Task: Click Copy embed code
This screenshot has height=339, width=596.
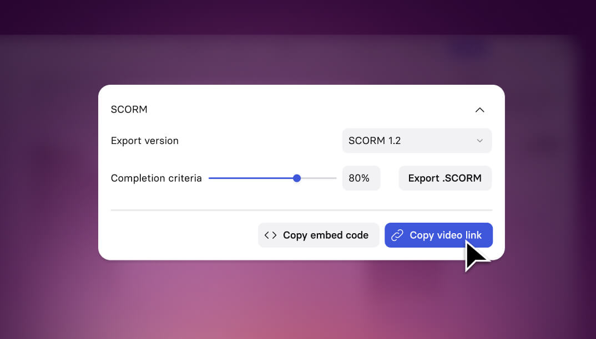Action: coord(318,235)
